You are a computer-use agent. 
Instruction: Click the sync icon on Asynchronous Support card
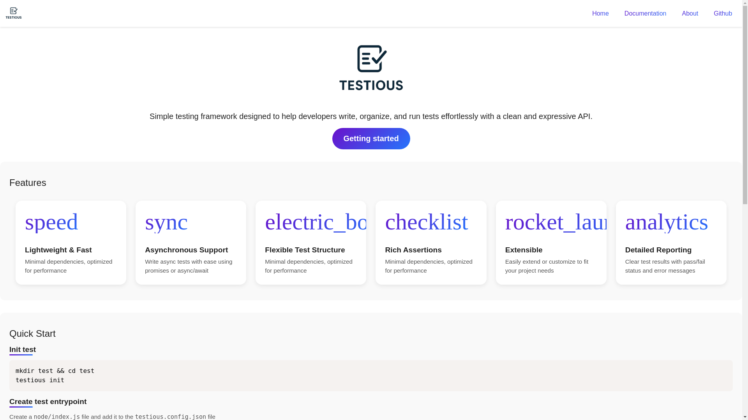[166, 222]
